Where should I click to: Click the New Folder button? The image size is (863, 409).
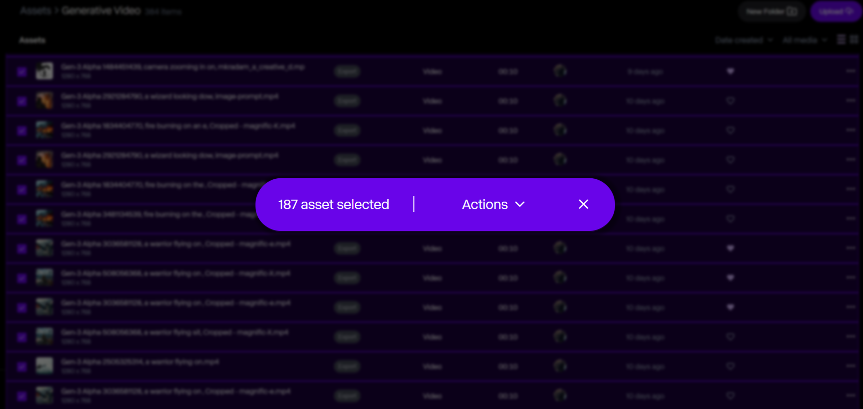tap(771, 12)
